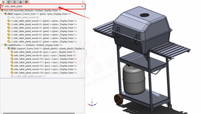201x114 pixels.
Task: Open the FeatureManager design tree tab
Action: (x=3, y=2)
